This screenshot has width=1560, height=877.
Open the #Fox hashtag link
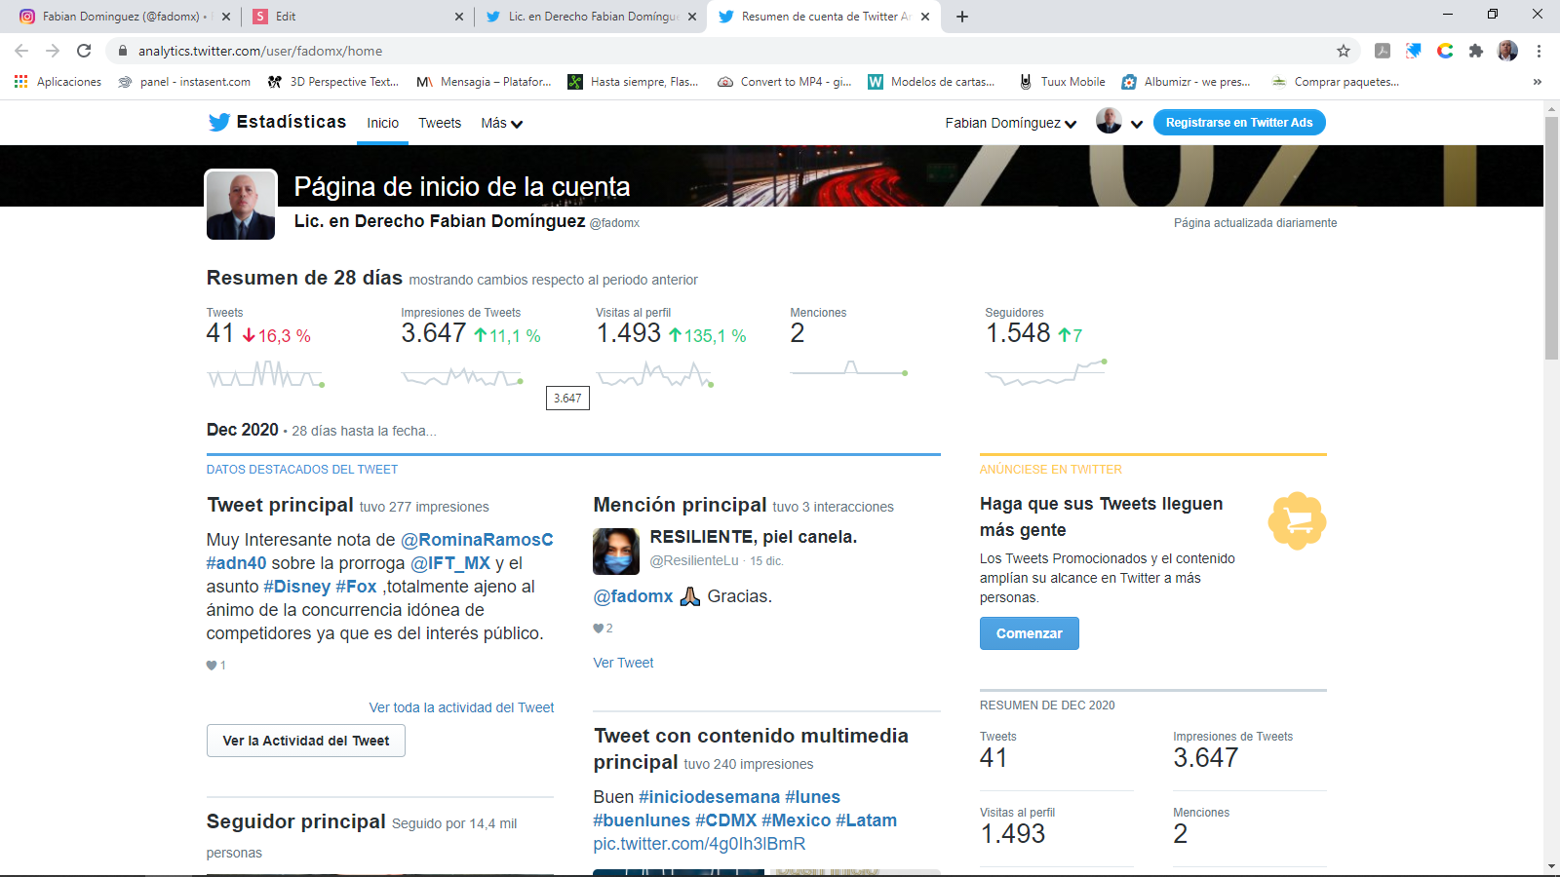(x=356, y=587)
